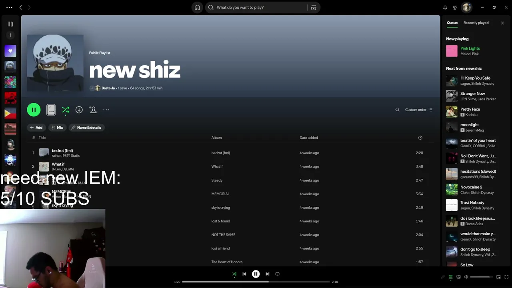Invite collaborators to the playlist
The image size is (512, 288).
pos(93,110)
